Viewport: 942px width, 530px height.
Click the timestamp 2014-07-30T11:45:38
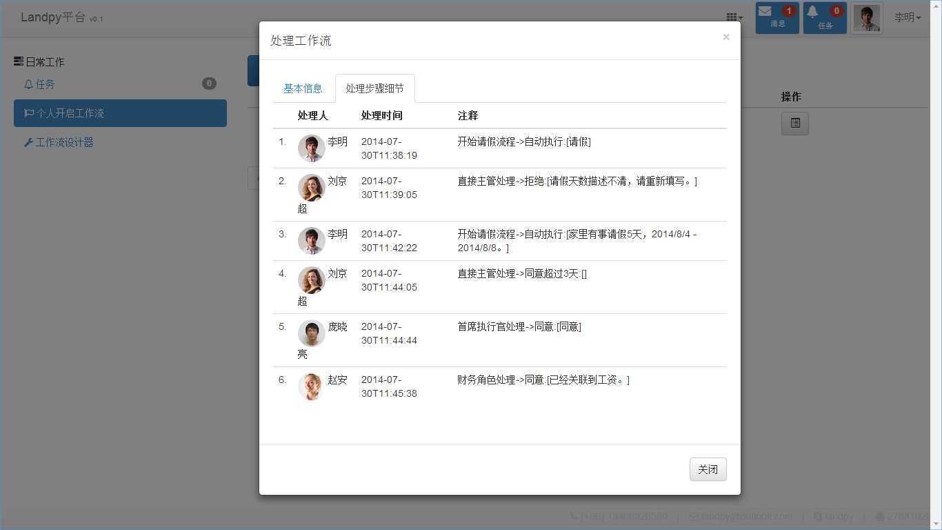(x=389, y=386)
